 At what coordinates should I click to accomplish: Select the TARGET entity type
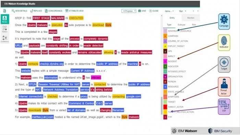(171, 102)
